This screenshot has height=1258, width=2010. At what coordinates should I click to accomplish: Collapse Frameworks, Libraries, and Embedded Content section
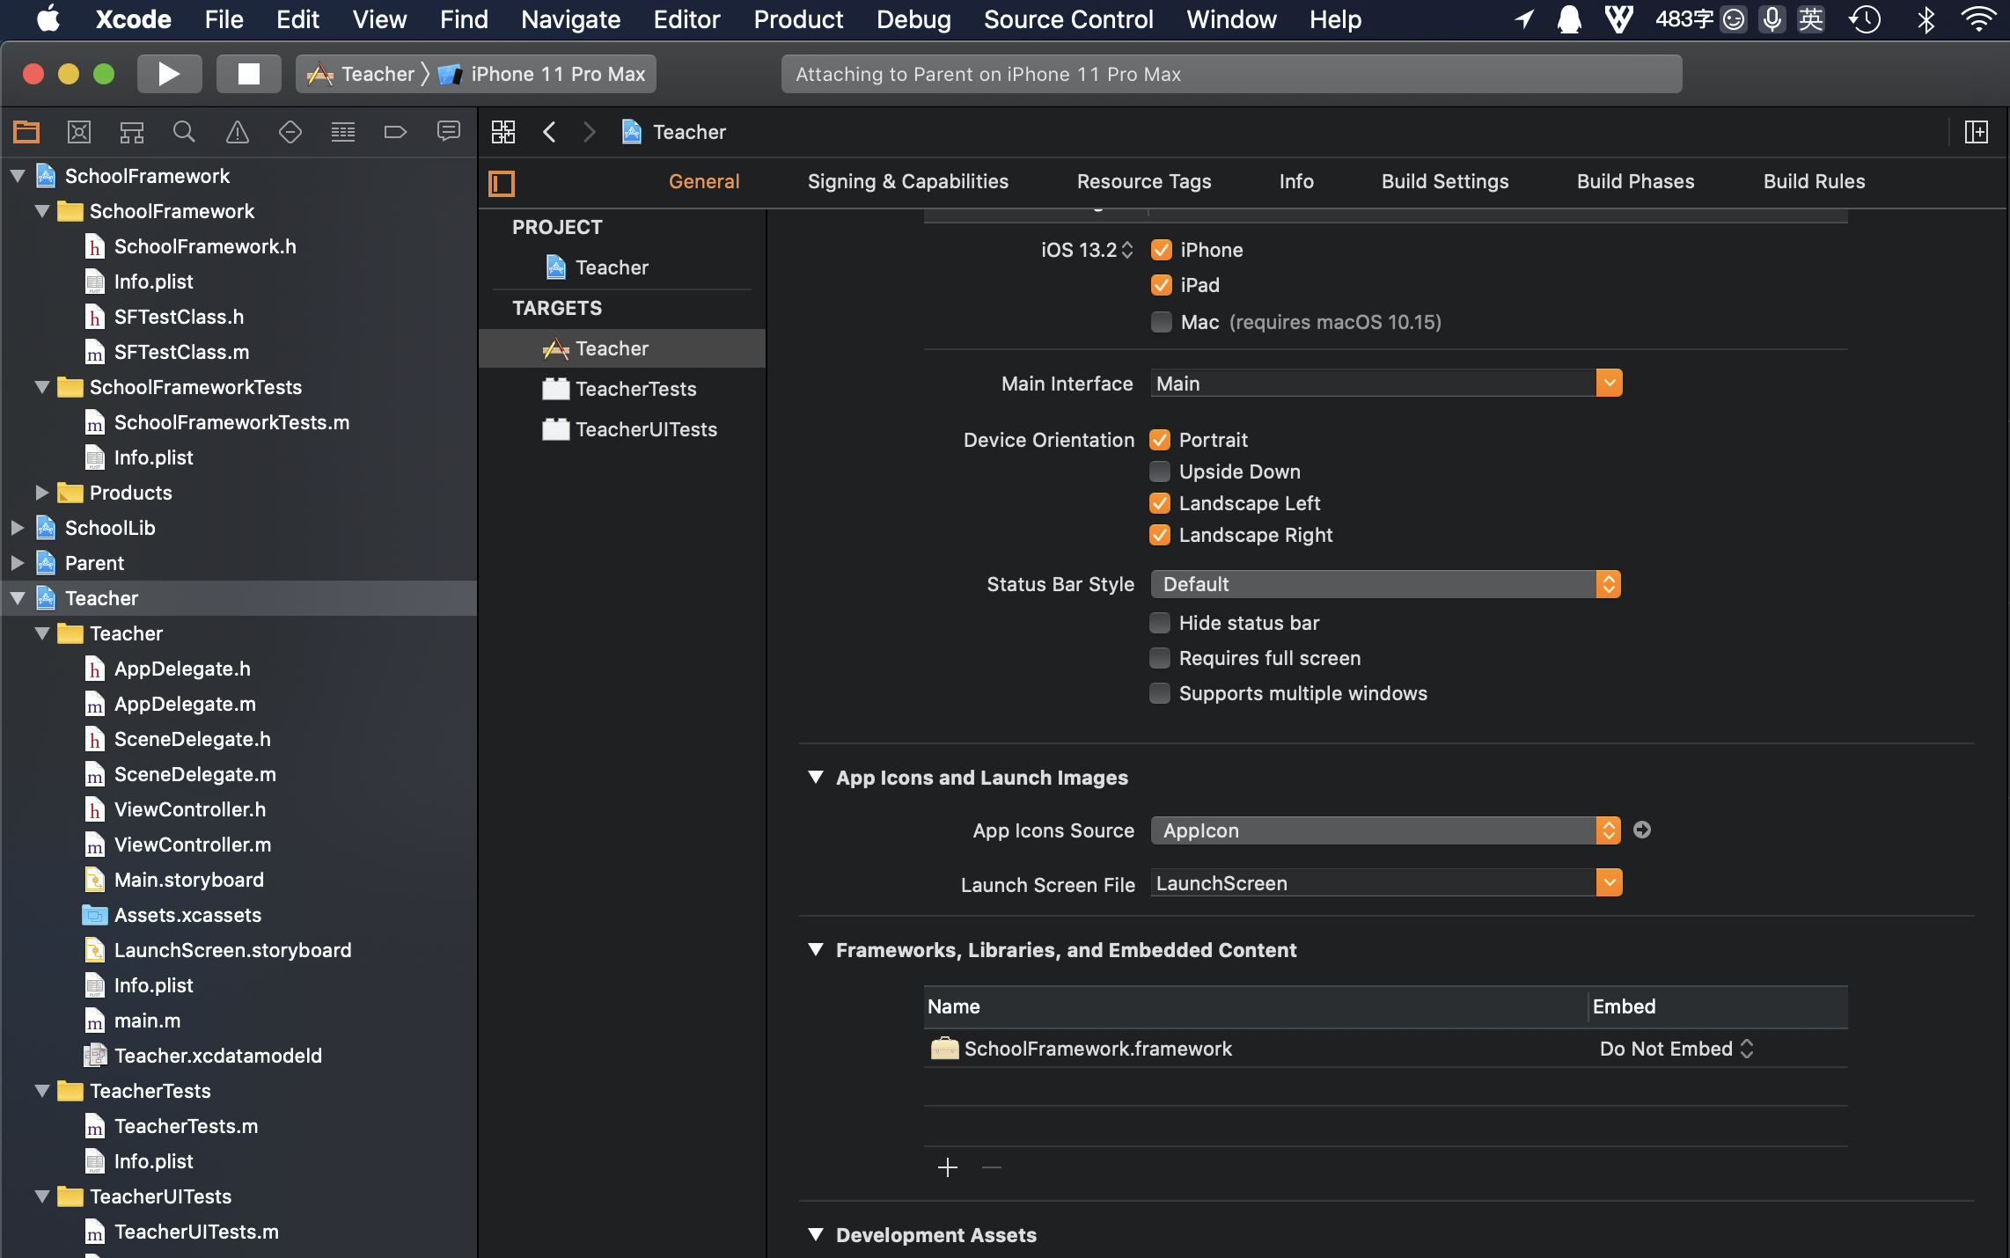[x=816, y=949]
